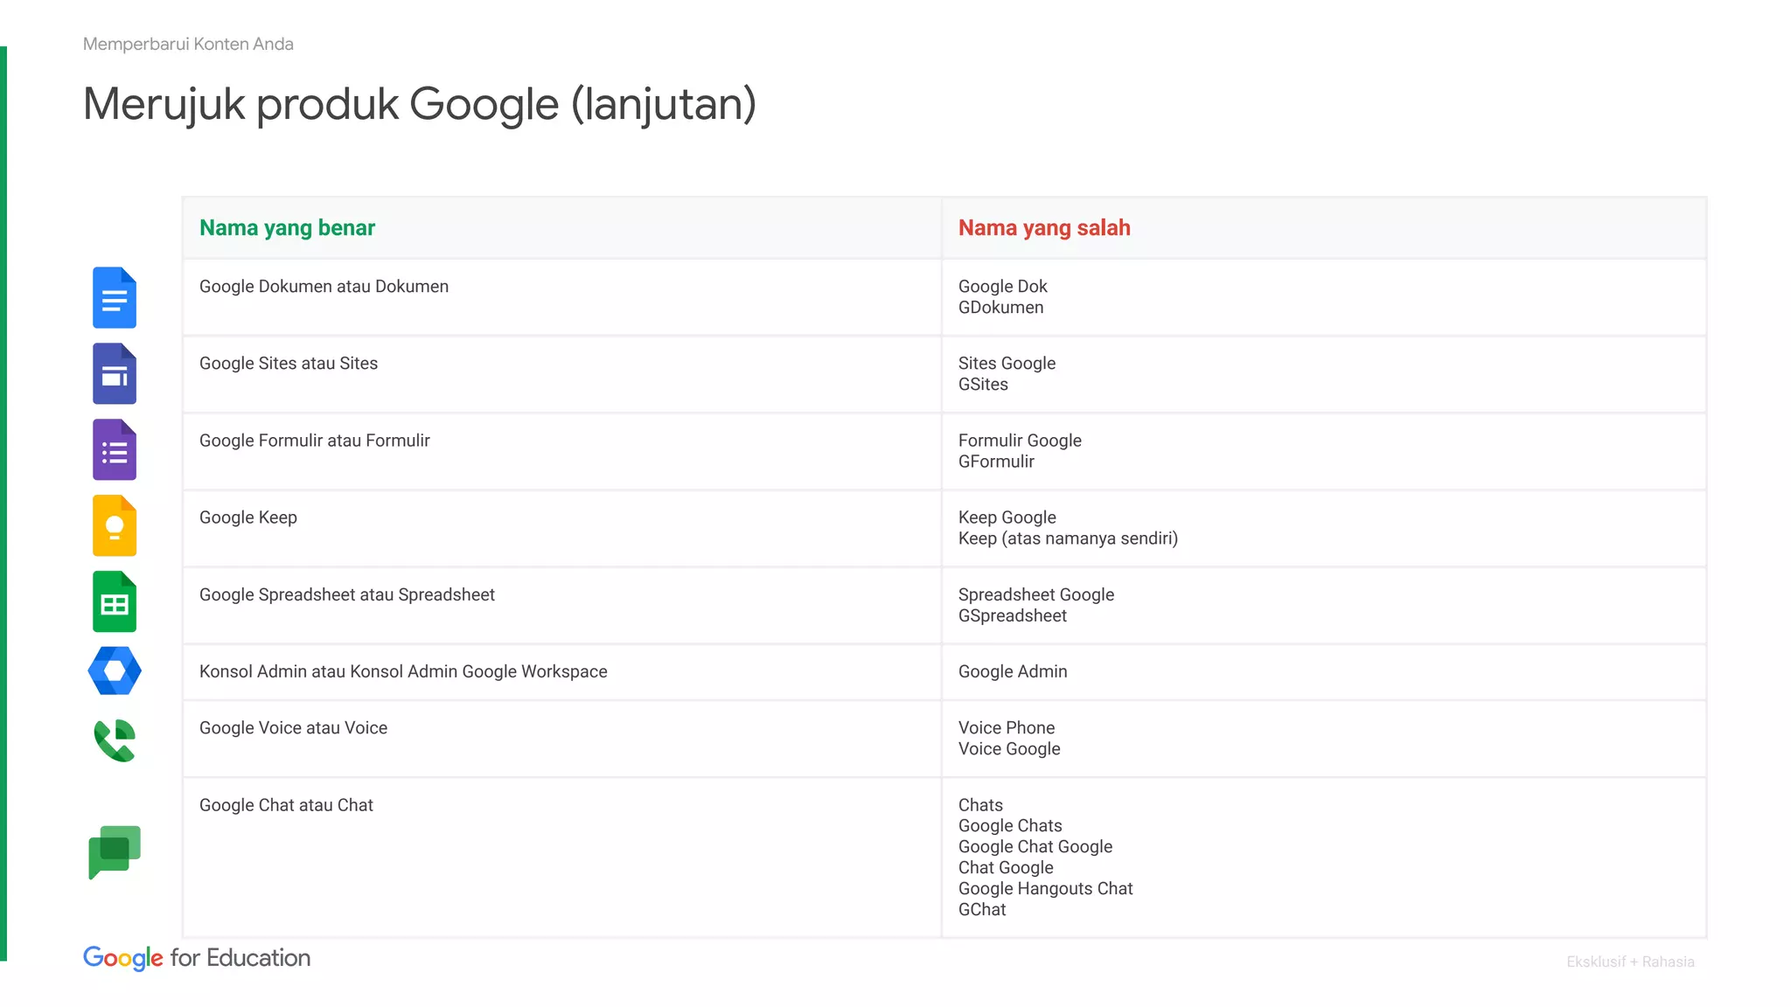The width and height of the screenshot is (1791, 1007).
Task: Click the purple Google Forms icon
Action: (x=115, y=449)
